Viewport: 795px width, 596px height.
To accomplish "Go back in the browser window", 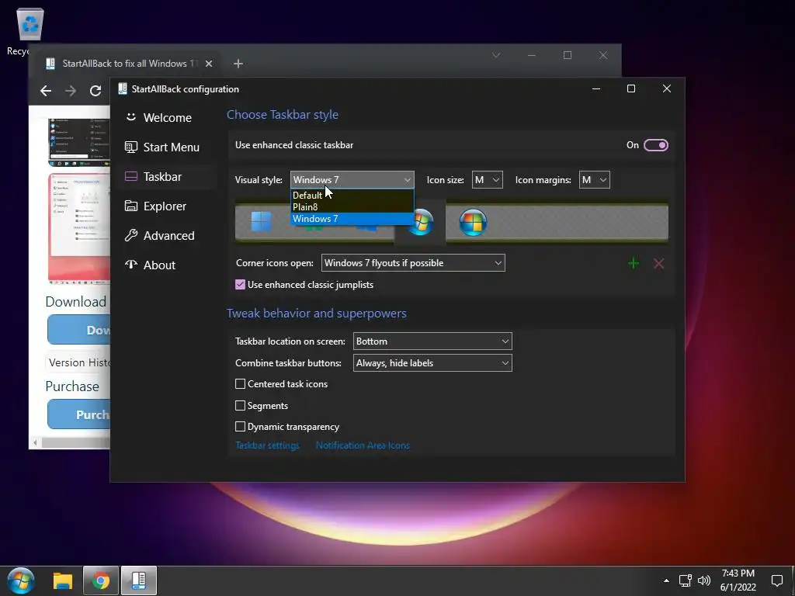I will click(46, 91).
